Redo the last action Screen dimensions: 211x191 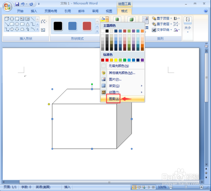(x=31, y=4)
